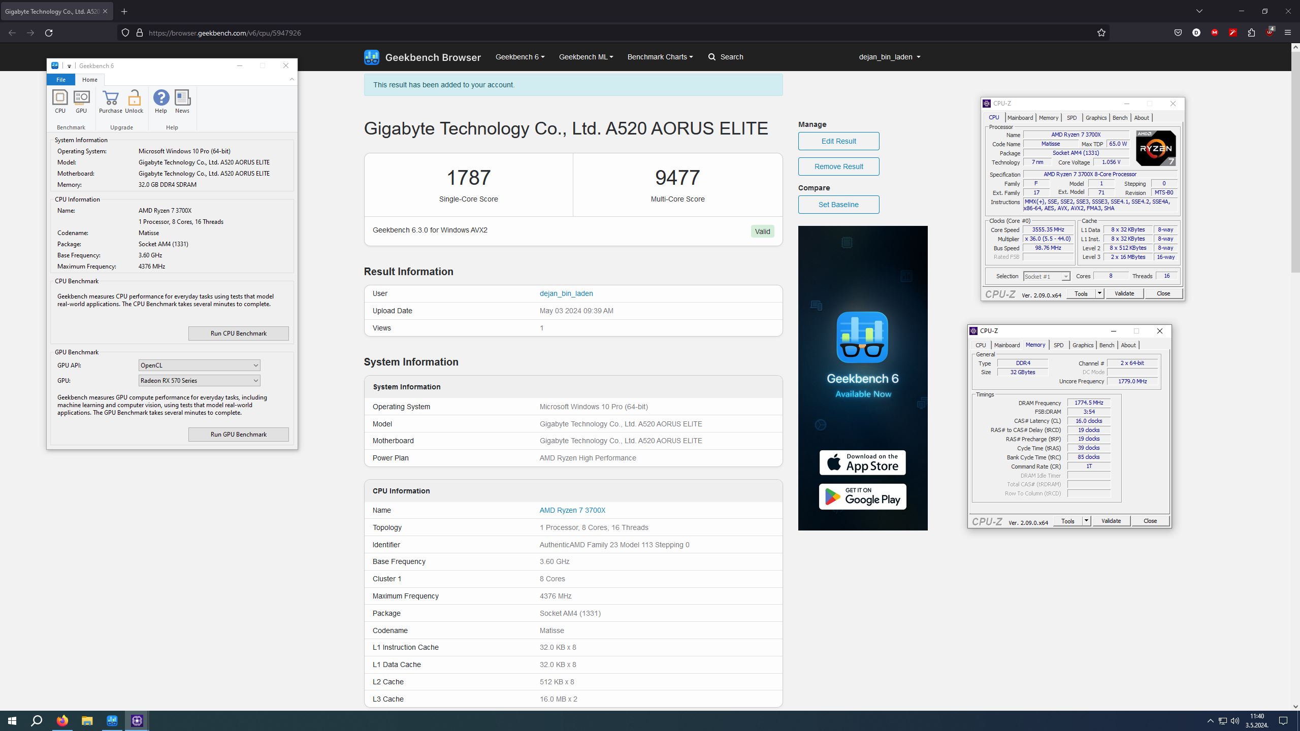Viewport: 1300px width, 731px height.
Task: Expand the Benchmark Charts menu
Action: tap(660, 57)
